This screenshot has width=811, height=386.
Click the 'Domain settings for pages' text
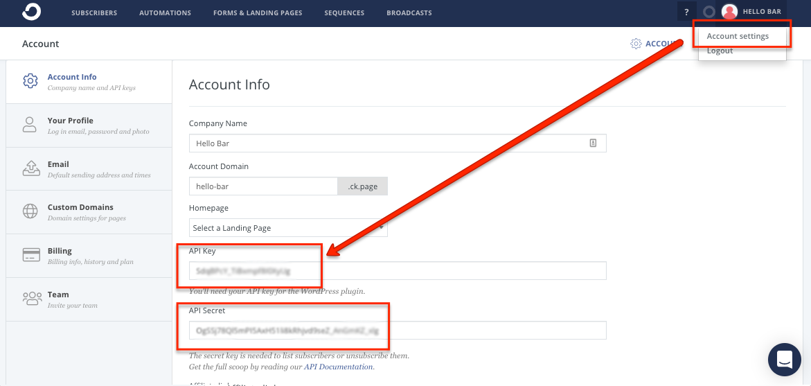pyautogui.click(x=87, y=218)
